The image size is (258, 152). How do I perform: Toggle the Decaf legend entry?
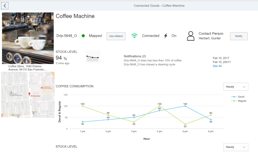(238, 97)
